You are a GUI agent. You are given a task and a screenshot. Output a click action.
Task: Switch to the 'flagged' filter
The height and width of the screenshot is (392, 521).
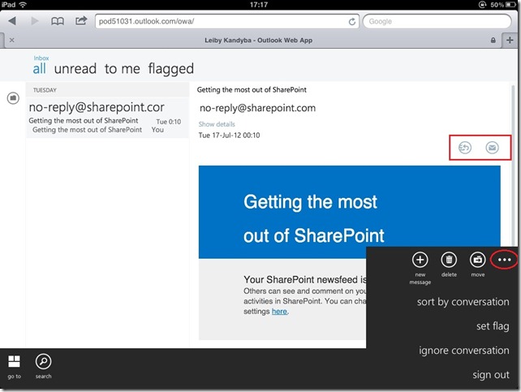tap(170, 69)
